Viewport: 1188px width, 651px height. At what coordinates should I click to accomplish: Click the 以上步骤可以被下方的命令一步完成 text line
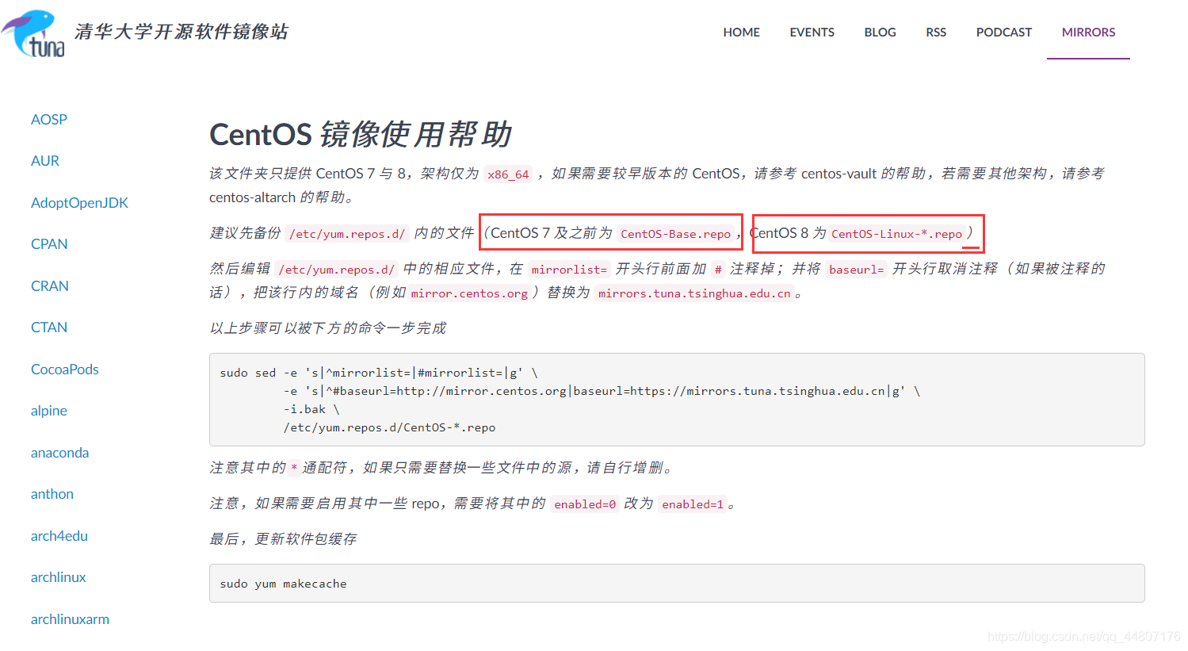[x=327, y=328]
